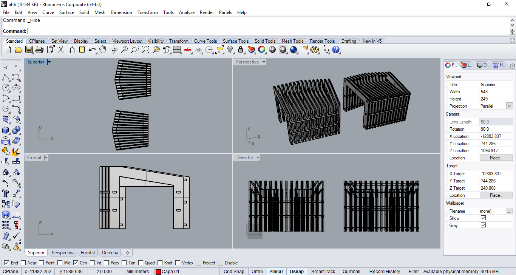Image resolution: width=516 pixels, height=275 pixels.
Task: Enable the Near osnap checkbox
Action: tap(23, 263)
